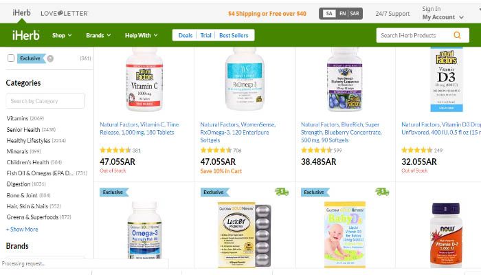The width and height of the screenshot is (481, 275).
Task: Switch to the Deals tab
Action: (x=186, y=35)
